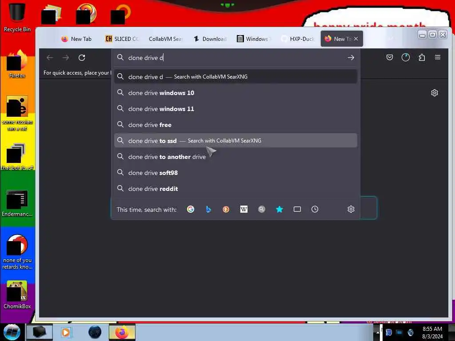The width and height of the screenshot is (455, 341).
Task: Pick the suggestion clone drive to ssd
Action: pyautogui.click(x=235, y=141)
